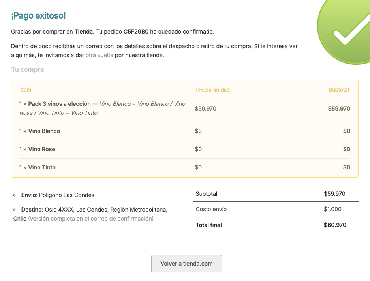Click the final total $60.970
This screenshot has width=370, height=281.
click(335, 225)
